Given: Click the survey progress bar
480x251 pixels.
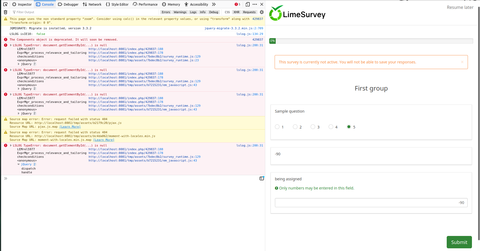Looking at the screenshot, I should pyautogui.click(x=371, y=41).
